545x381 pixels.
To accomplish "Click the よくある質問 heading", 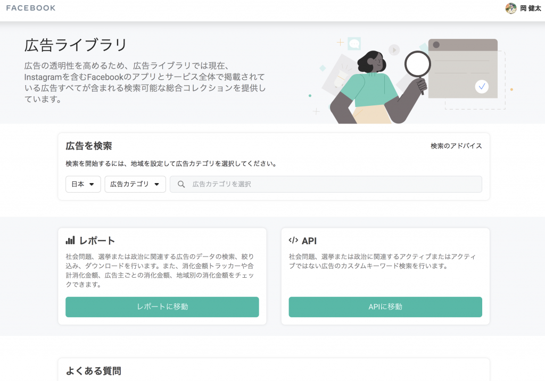I will [x=93, y=371].
